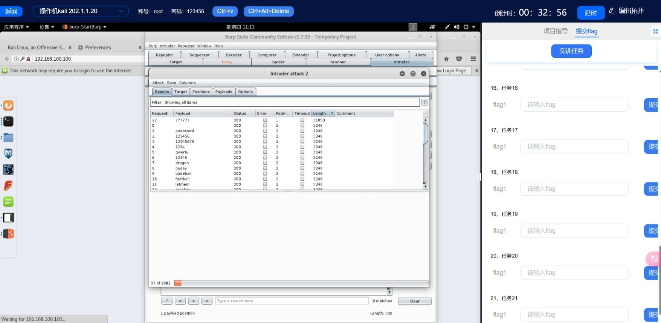Launch the terminal from the dock
This screenshot has height=323, width=661.
(x=8, y=121)
